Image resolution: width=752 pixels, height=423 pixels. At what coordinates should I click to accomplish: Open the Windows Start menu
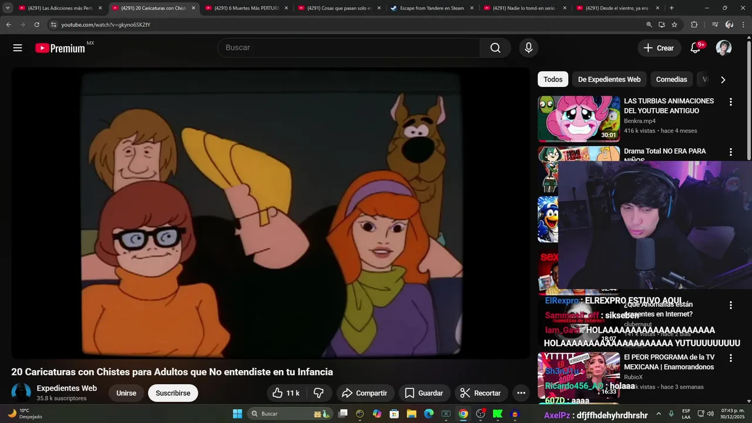coord(237,414)
